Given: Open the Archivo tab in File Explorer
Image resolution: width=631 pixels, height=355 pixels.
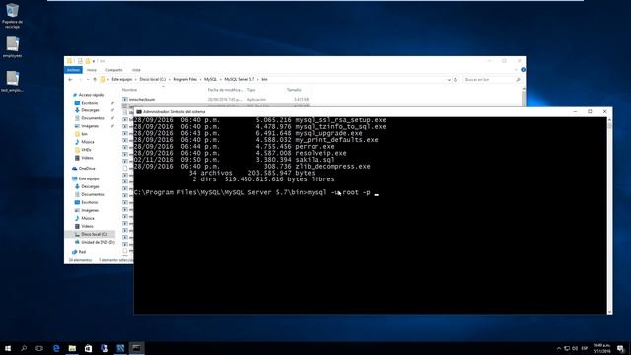Looking at the screenshot, I should click(x=73, y=70).
